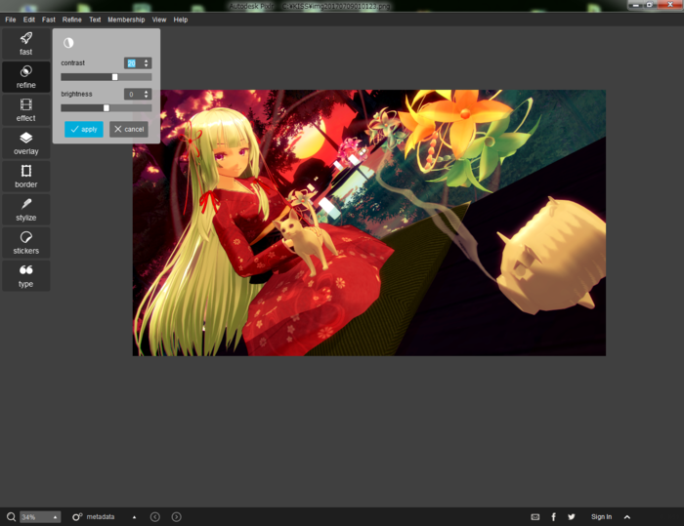Expand the metadata panel arrow
Image resolution: width=684 pixels, height=526 pixels.
135,517
